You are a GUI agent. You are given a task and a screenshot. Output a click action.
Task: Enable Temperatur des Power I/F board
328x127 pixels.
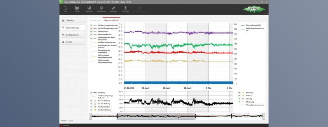pos(91,46)
